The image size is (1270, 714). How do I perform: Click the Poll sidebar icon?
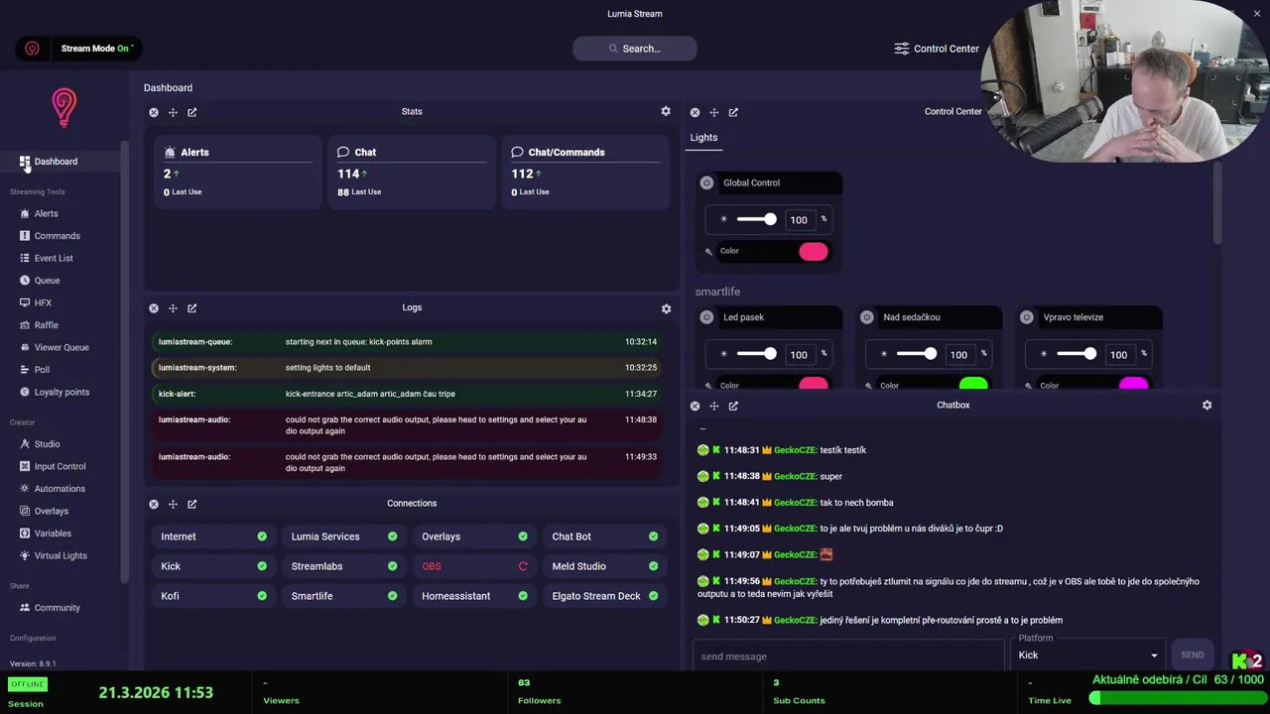point(25,370)
